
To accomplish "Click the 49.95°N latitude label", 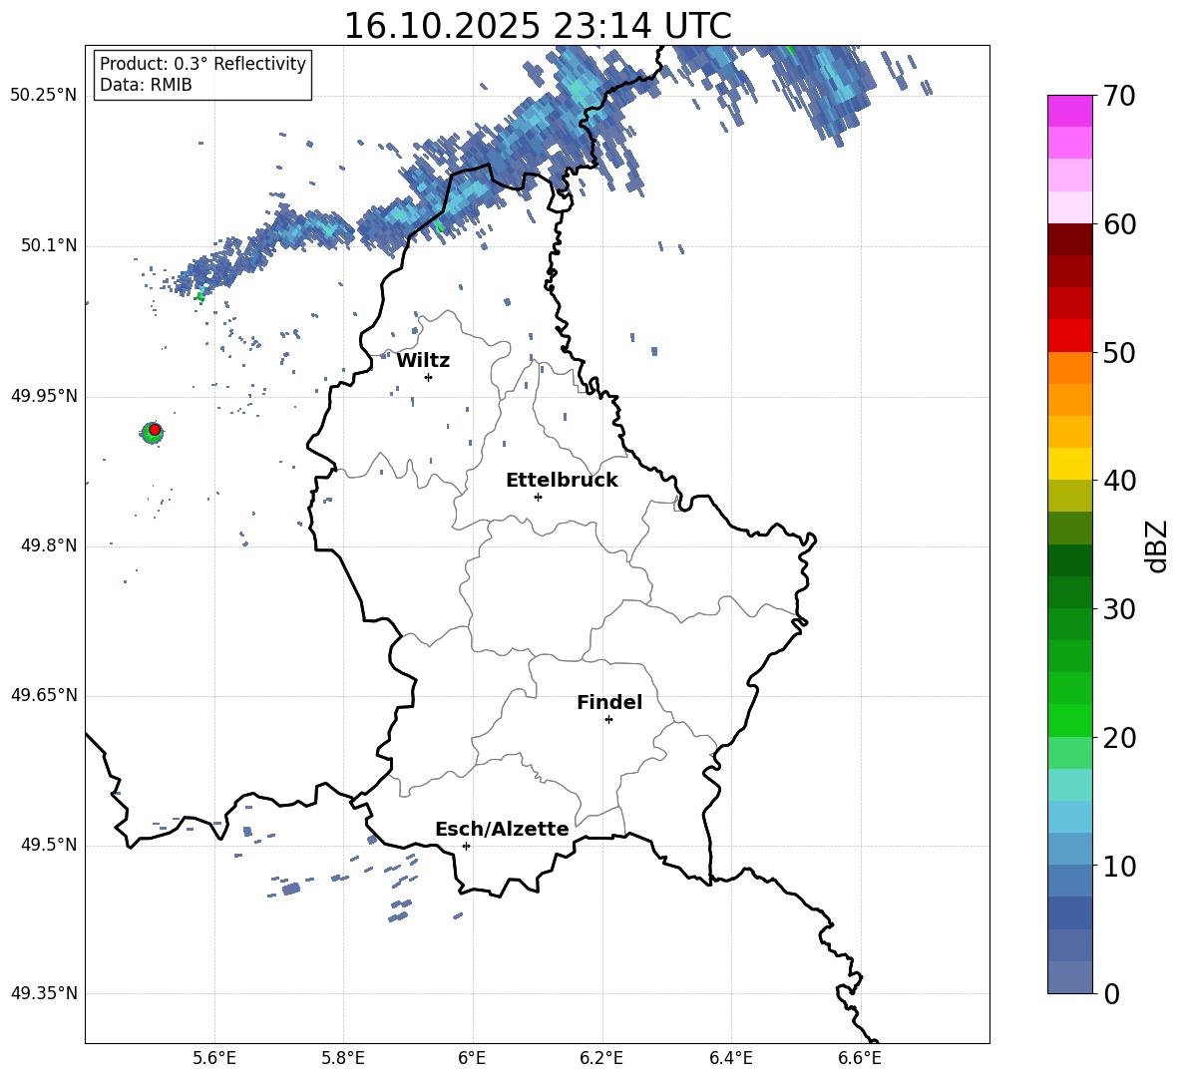I will click(44, 396).
